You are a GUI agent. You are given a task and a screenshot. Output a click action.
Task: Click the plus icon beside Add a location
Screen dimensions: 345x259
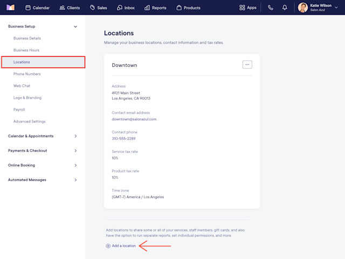coord(108,246)
